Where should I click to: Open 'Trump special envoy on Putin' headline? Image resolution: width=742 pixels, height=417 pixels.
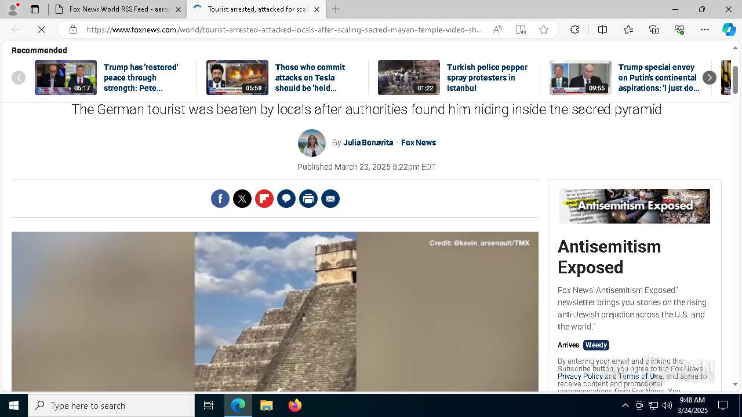point(659,78)
